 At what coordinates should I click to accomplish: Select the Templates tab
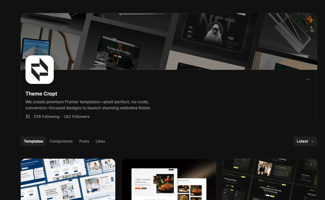tap(33, 141)
